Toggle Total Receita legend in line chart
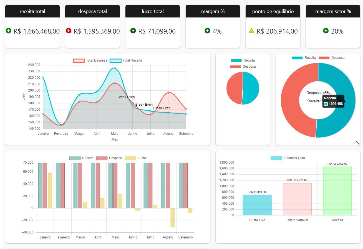 pyautogui.click(x=126, y=60)
